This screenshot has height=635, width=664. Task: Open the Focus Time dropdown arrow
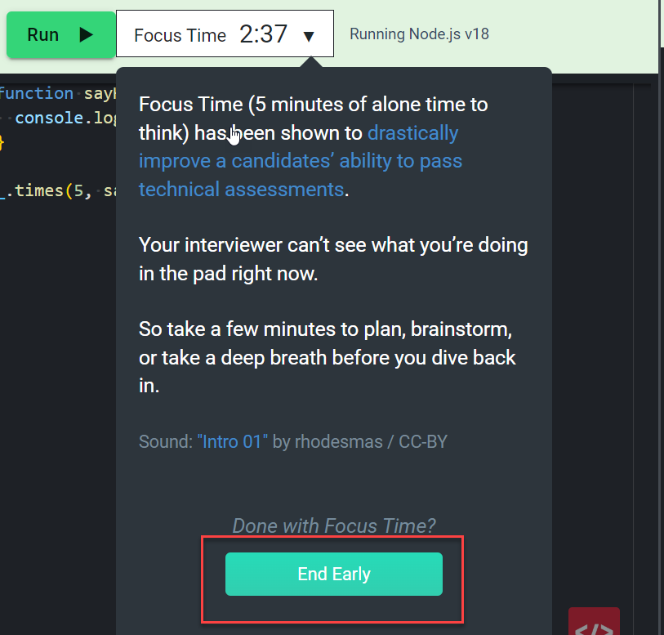(x=310, y=35)
